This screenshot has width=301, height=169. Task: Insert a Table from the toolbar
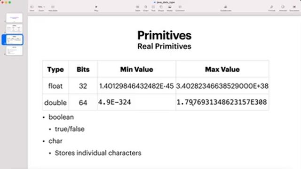tap(138, 8)
